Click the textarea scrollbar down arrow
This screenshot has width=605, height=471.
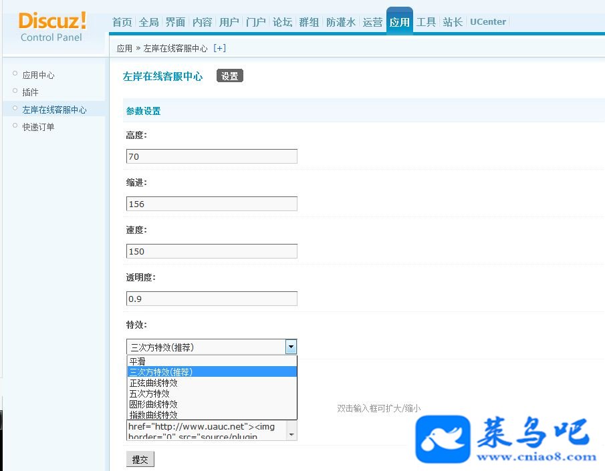click(x=291, y=435)
